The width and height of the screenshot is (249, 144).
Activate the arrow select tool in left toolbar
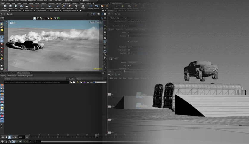coord(2,37)
